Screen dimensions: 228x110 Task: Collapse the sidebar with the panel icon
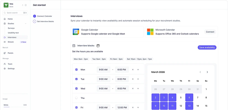click(26, 5)
